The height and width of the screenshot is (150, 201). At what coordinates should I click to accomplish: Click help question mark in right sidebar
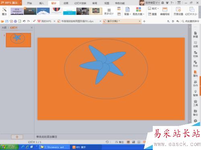click(x=195, y=121)
